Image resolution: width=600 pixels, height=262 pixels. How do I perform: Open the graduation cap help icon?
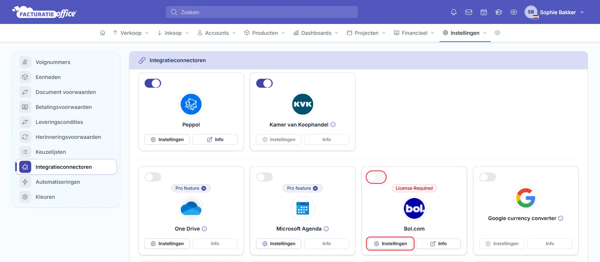499,12
